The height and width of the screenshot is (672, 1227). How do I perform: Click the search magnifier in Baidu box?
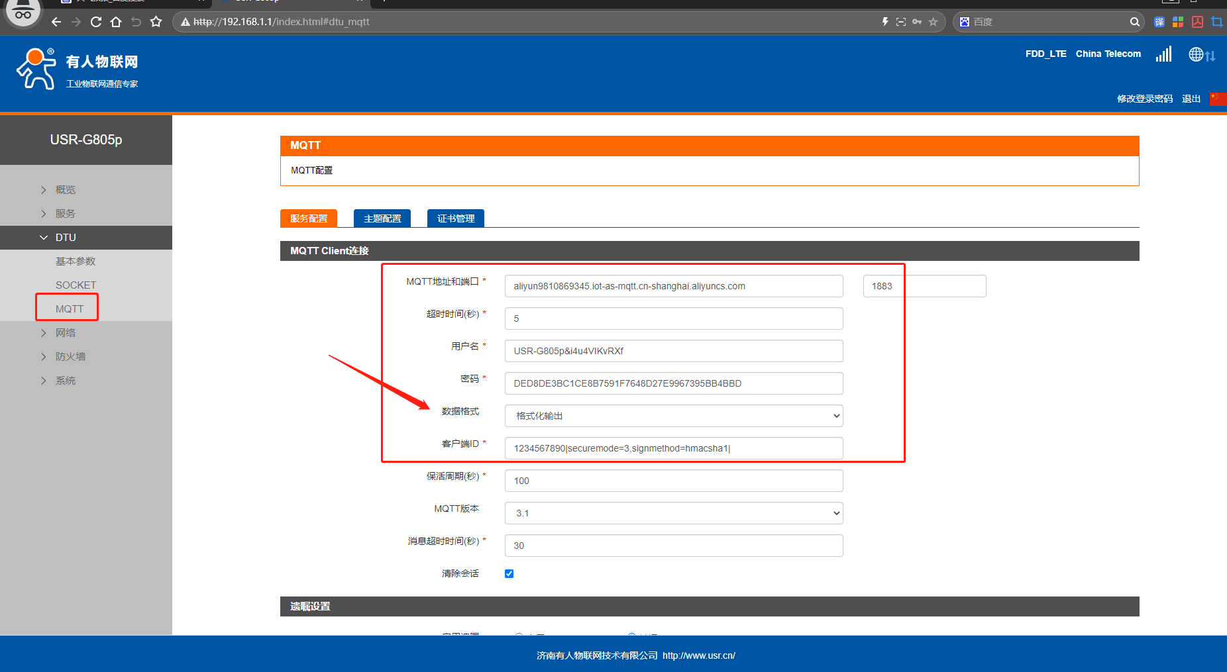point(1135,22)
